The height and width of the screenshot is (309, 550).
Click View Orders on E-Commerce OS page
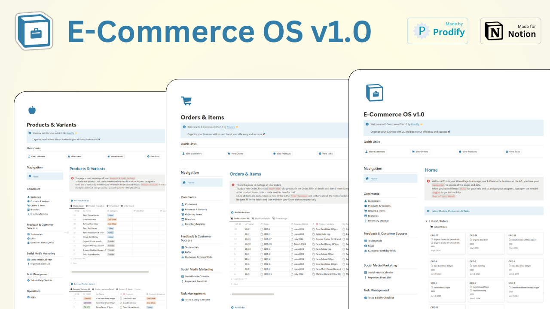[420, 151]
